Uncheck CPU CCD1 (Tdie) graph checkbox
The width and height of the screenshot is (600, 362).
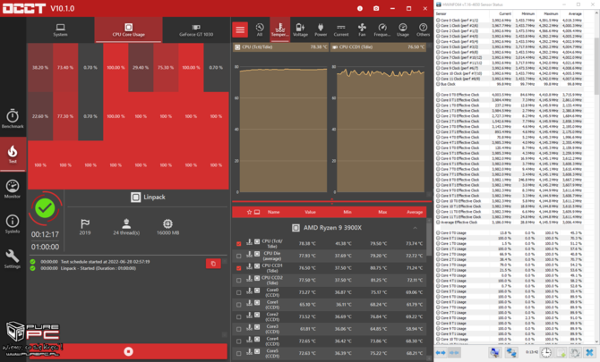click(x=239, y=268)
